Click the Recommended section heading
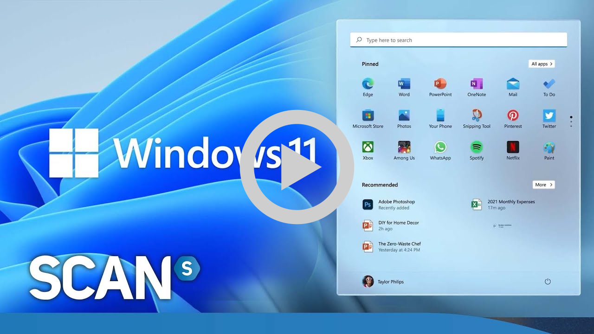Image resolution: width=594 pixels, height=334 pixels. (380, 185)
